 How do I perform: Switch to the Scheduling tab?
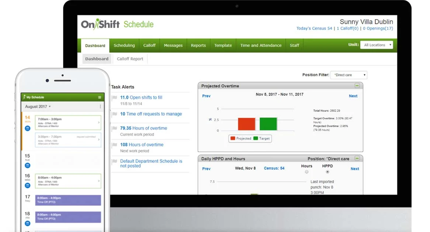pos(124,45)
